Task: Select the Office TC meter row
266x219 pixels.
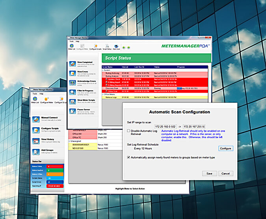Action: pos(95,137)
